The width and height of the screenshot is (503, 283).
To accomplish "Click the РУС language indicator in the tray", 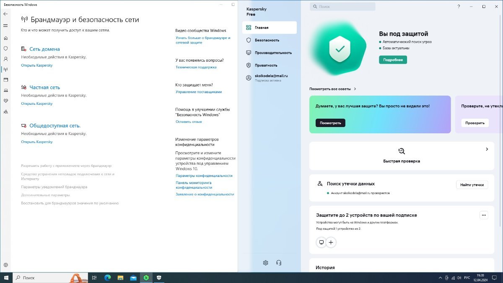I will click(467, 278).
